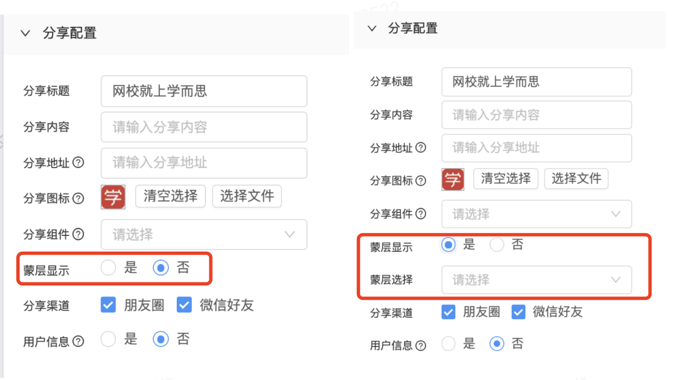Click the help icon beside 分享组件 in left panel
This screenshot has height=380, width=688.
(x=79, y=234)
